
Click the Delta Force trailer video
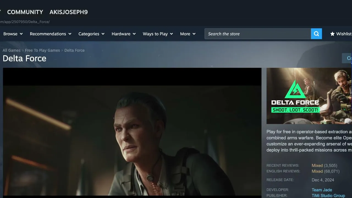[x=132, y=133]
